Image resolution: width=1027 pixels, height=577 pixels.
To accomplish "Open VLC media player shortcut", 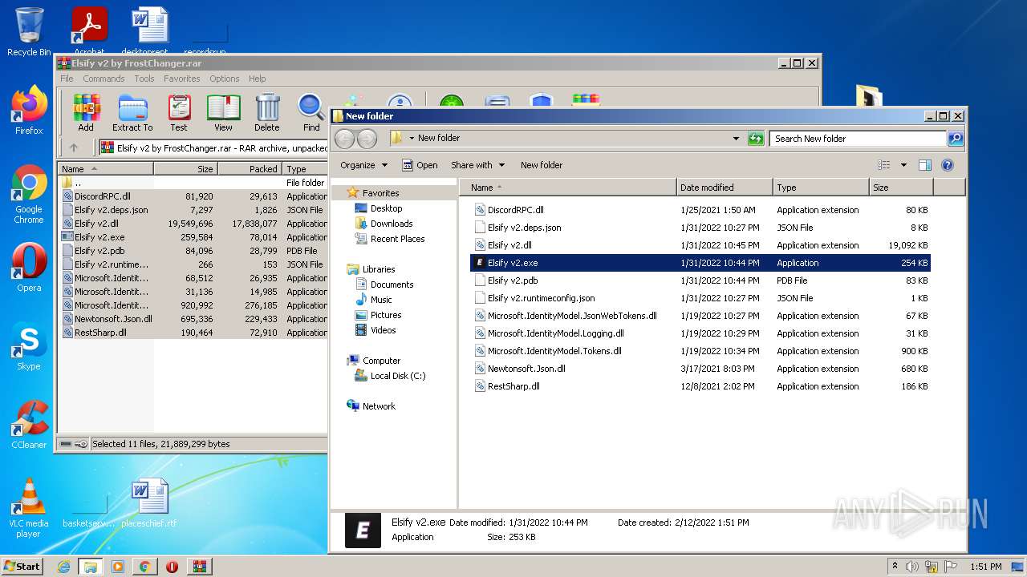I will (x=29, y=508).
